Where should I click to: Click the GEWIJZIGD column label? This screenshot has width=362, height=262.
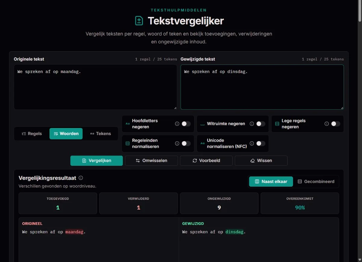coord(193,224)
